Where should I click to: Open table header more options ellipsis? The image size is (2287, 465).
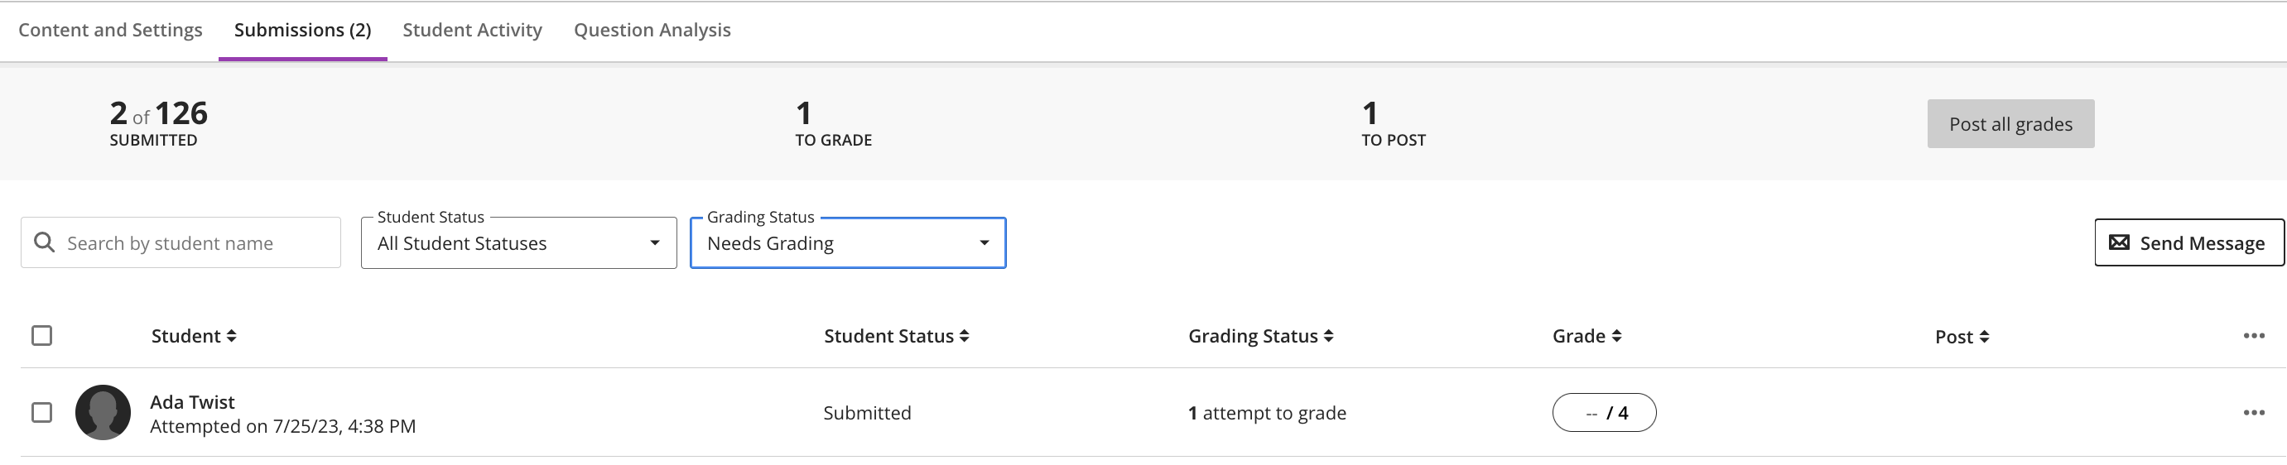point(2253,335)
